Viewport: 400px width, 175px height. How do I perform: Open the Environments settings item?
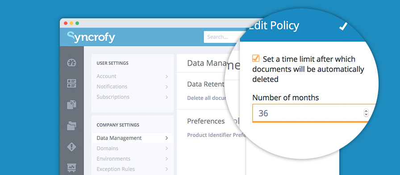133,158
